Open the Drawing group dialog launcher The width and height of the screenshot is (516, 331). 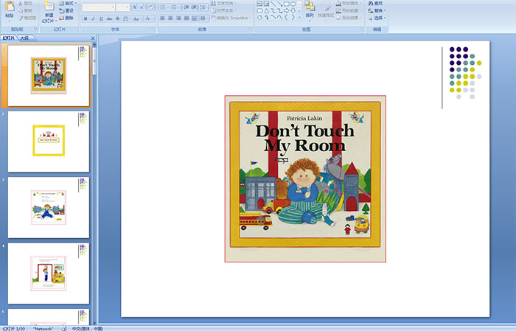point(362,29)
